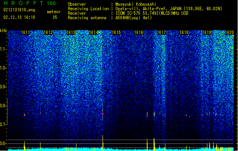Viewport: 238px width, 151px height.
Task: Click the observer name Masayuki Kobayashi
Action: 135,4
